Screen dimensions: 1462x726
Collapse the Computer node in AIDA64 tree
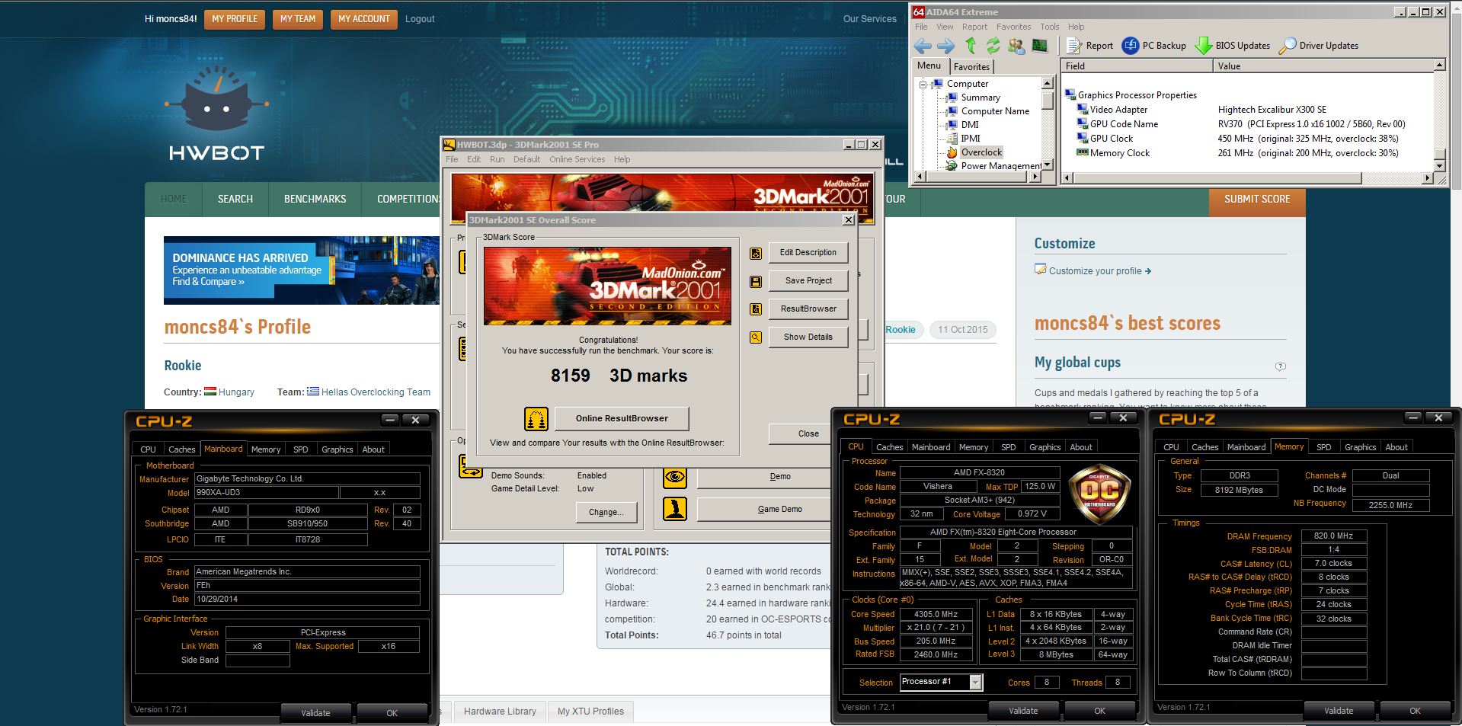[x=923, y=85]
